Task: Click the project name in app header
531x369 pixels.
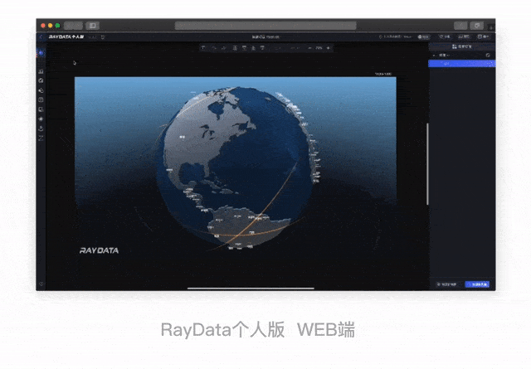Action: [265, 36]
